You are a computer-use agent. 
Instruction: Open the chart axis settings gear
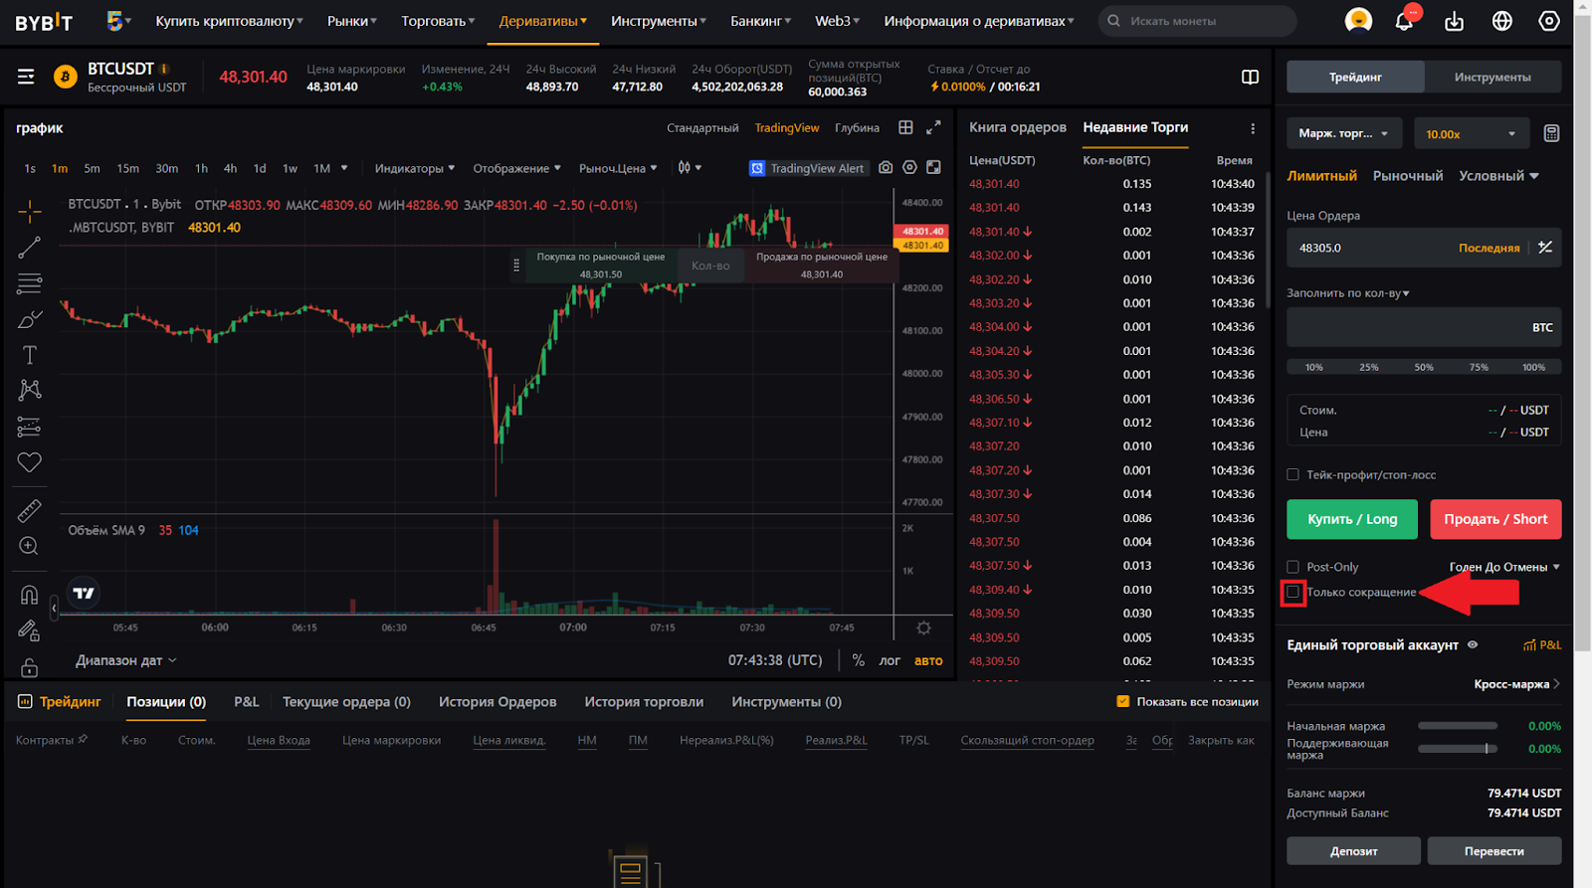(x=923, y=627)
